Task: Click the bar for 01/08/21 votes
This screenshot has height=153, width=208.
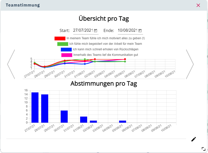Action: (x=84, y=120)
